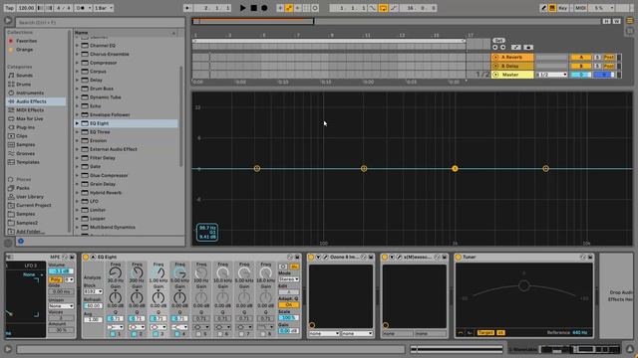This screenshot has height=358, width=638.
Task: Enable EQ Eight band 8 checkbox
Action: [263, 334]
